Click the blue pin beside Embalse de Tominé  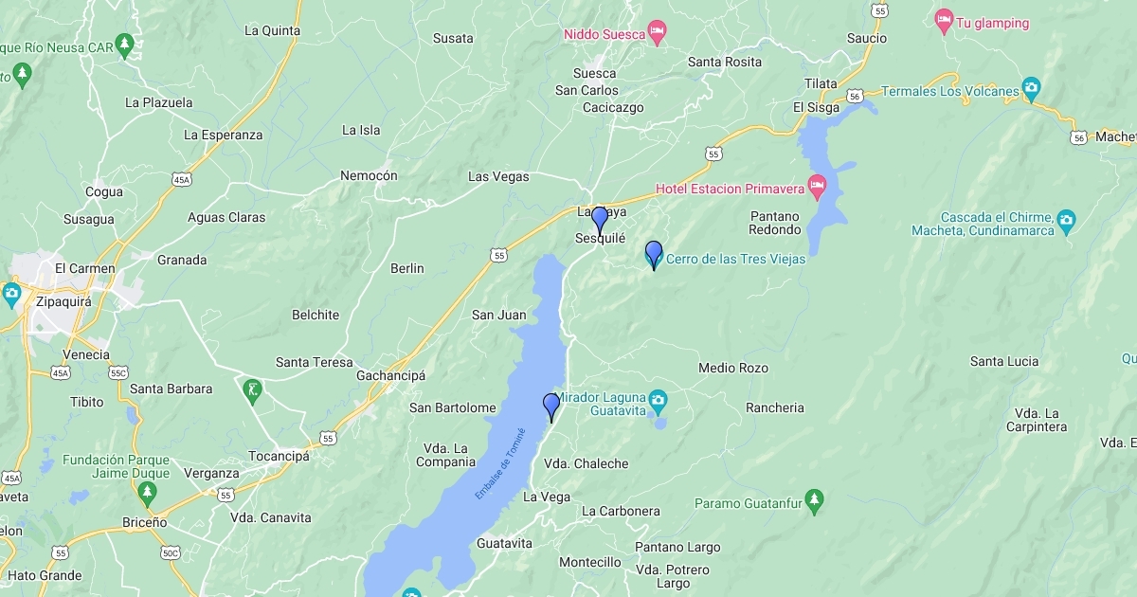[x=551, y=407]
